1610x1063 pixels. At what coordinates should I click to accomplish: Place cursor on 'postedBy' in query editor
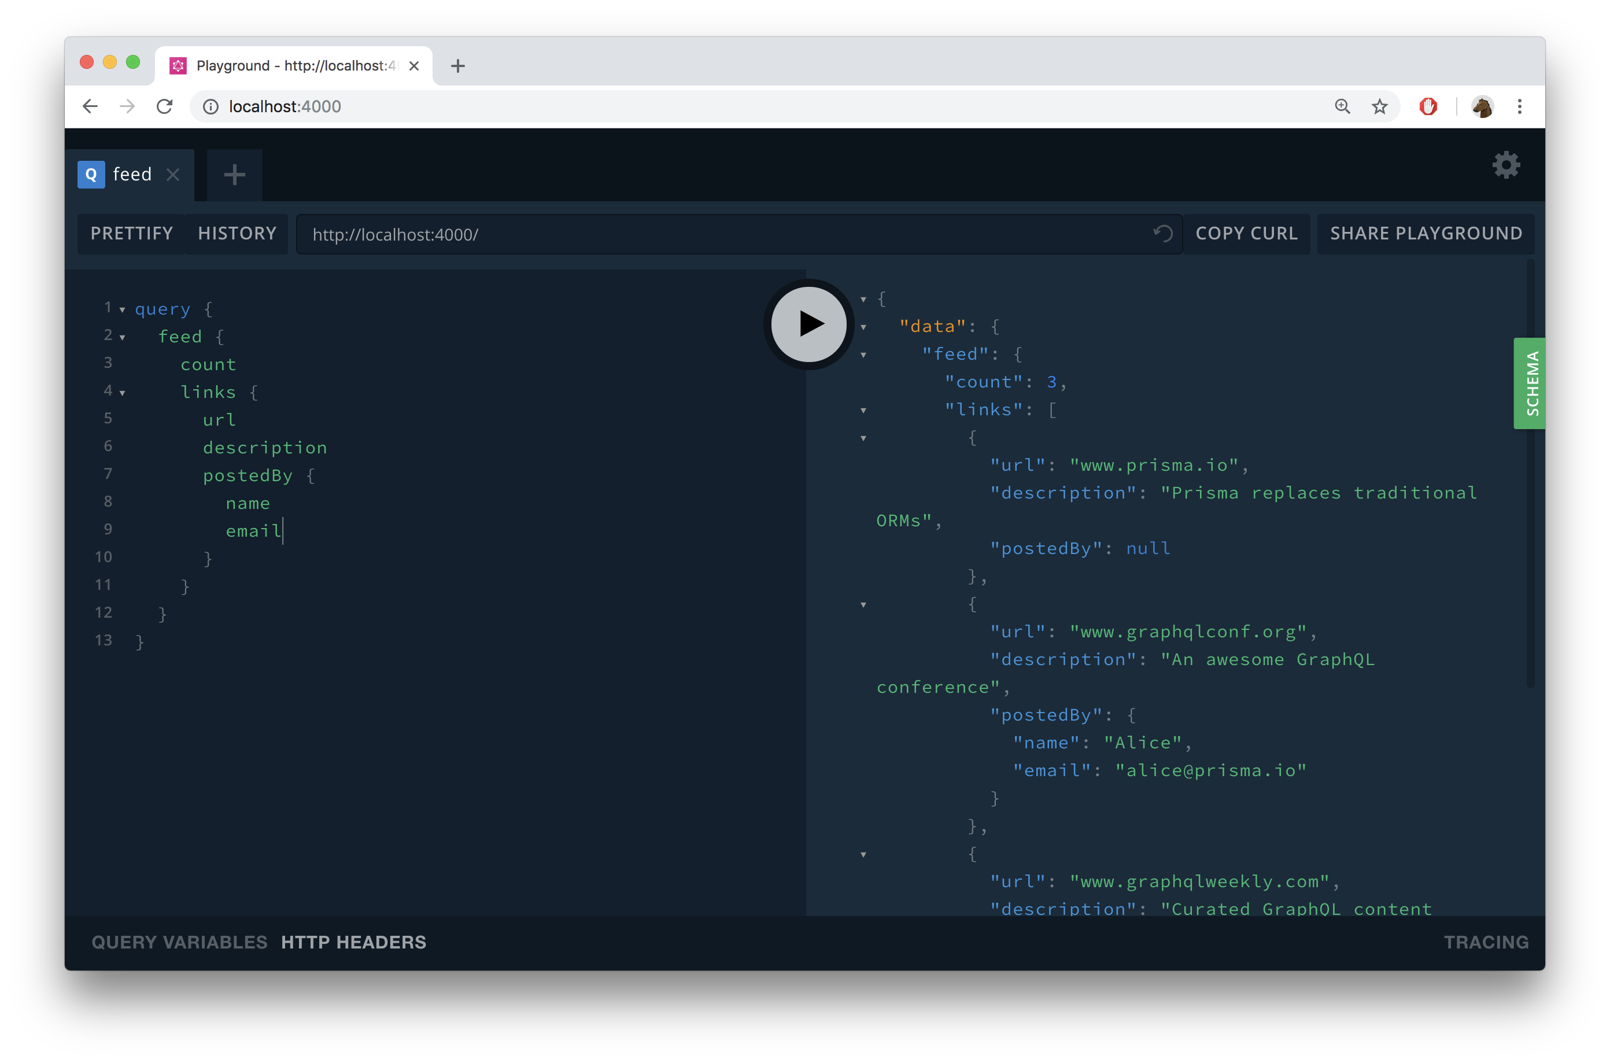pos(248,476)
